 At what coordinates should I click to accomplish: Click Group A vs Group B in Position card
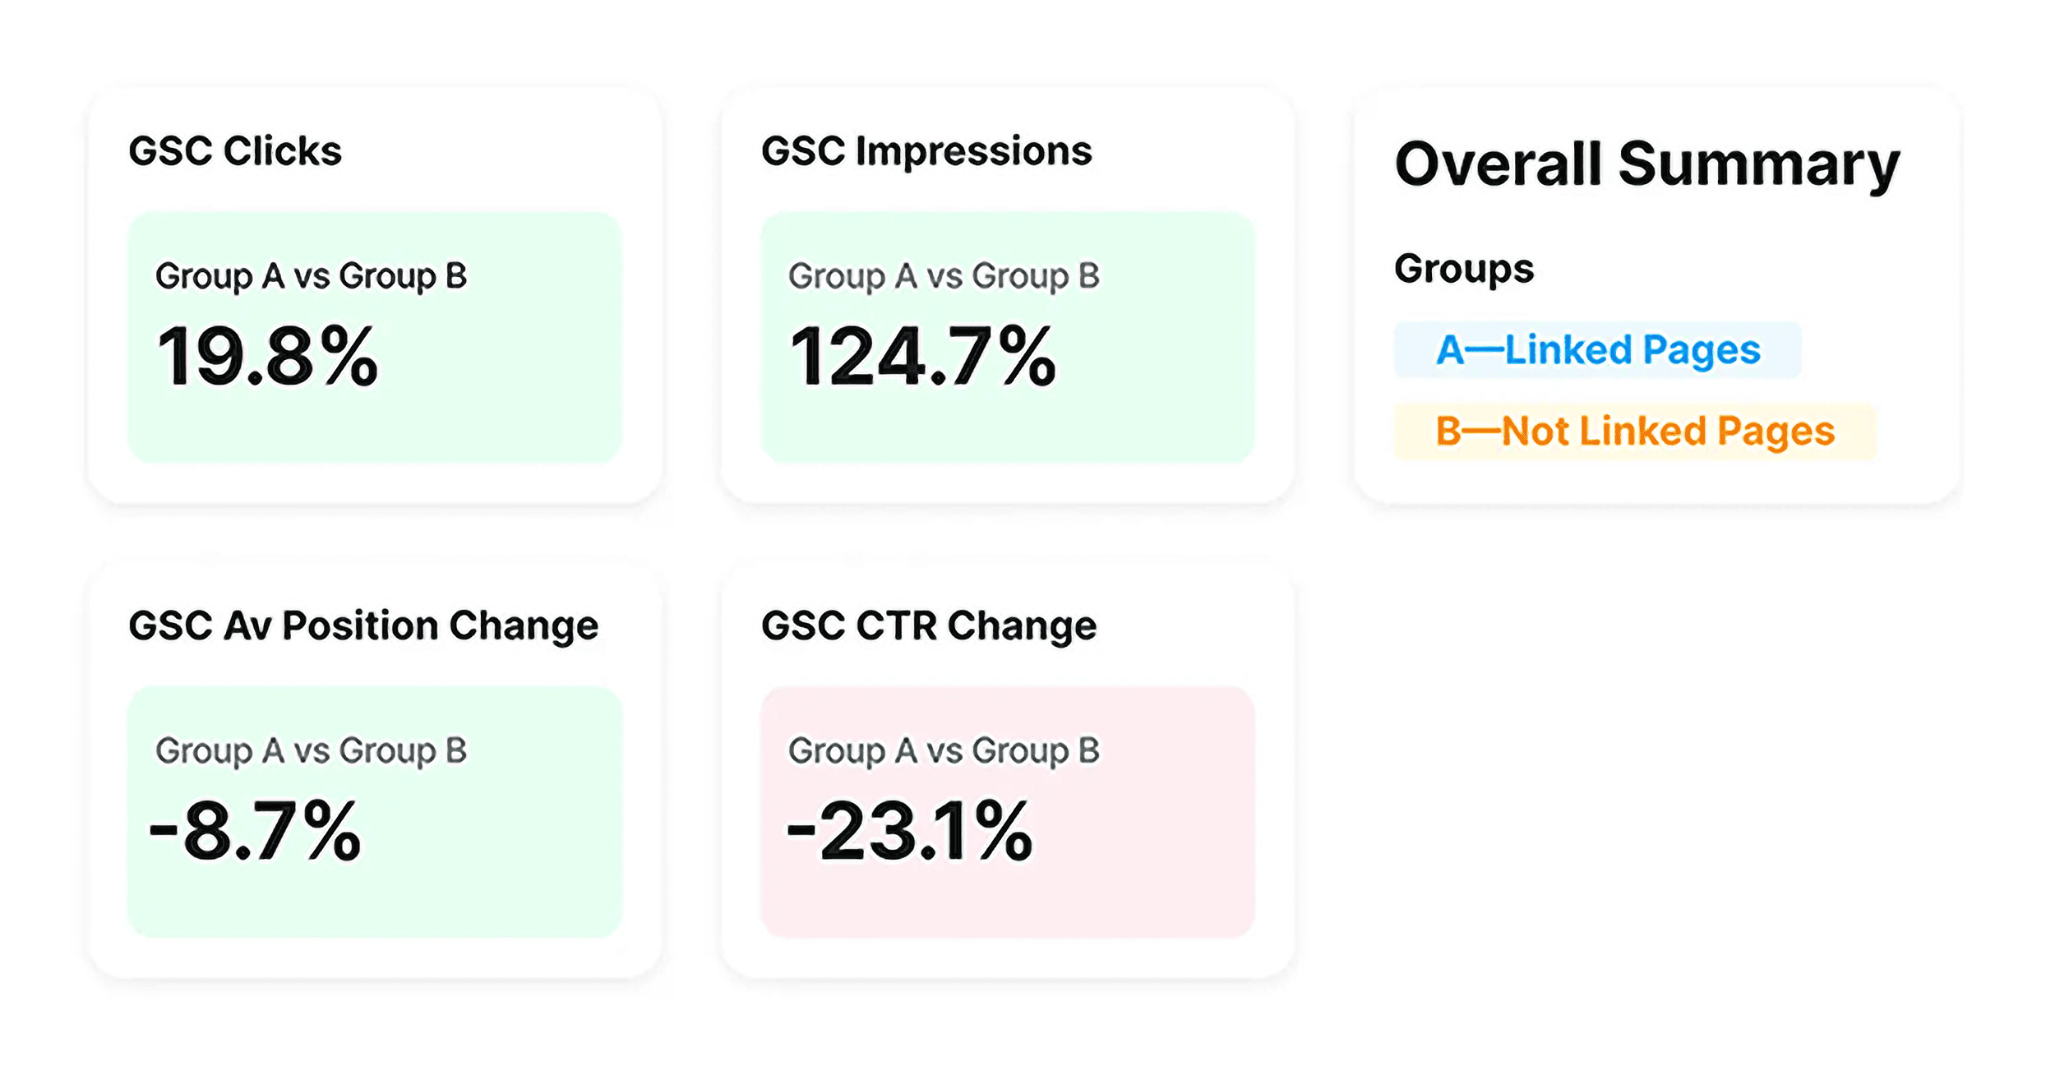[311, 751]
